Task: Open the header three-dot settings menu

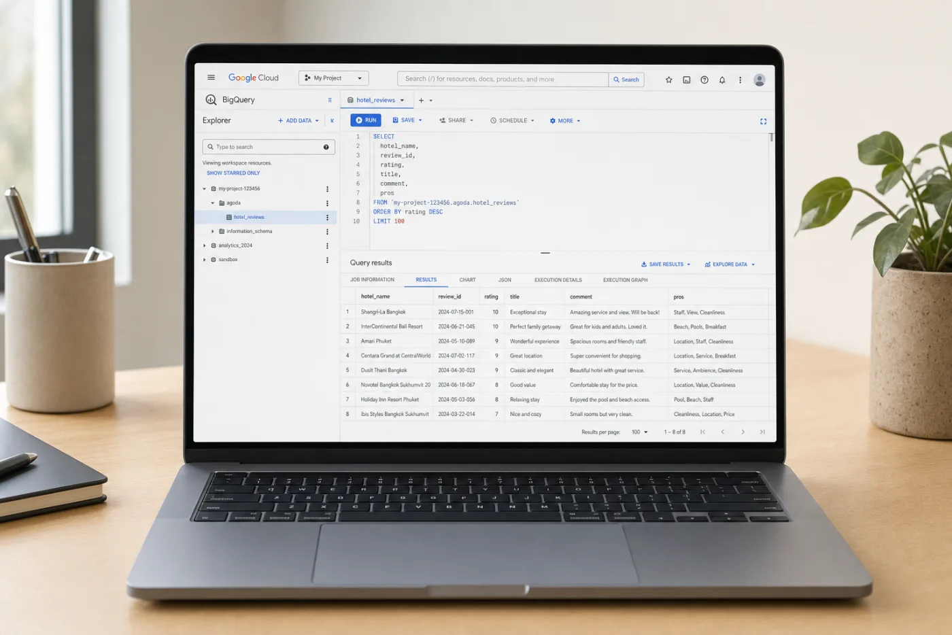Action: [x=741, y=80]
